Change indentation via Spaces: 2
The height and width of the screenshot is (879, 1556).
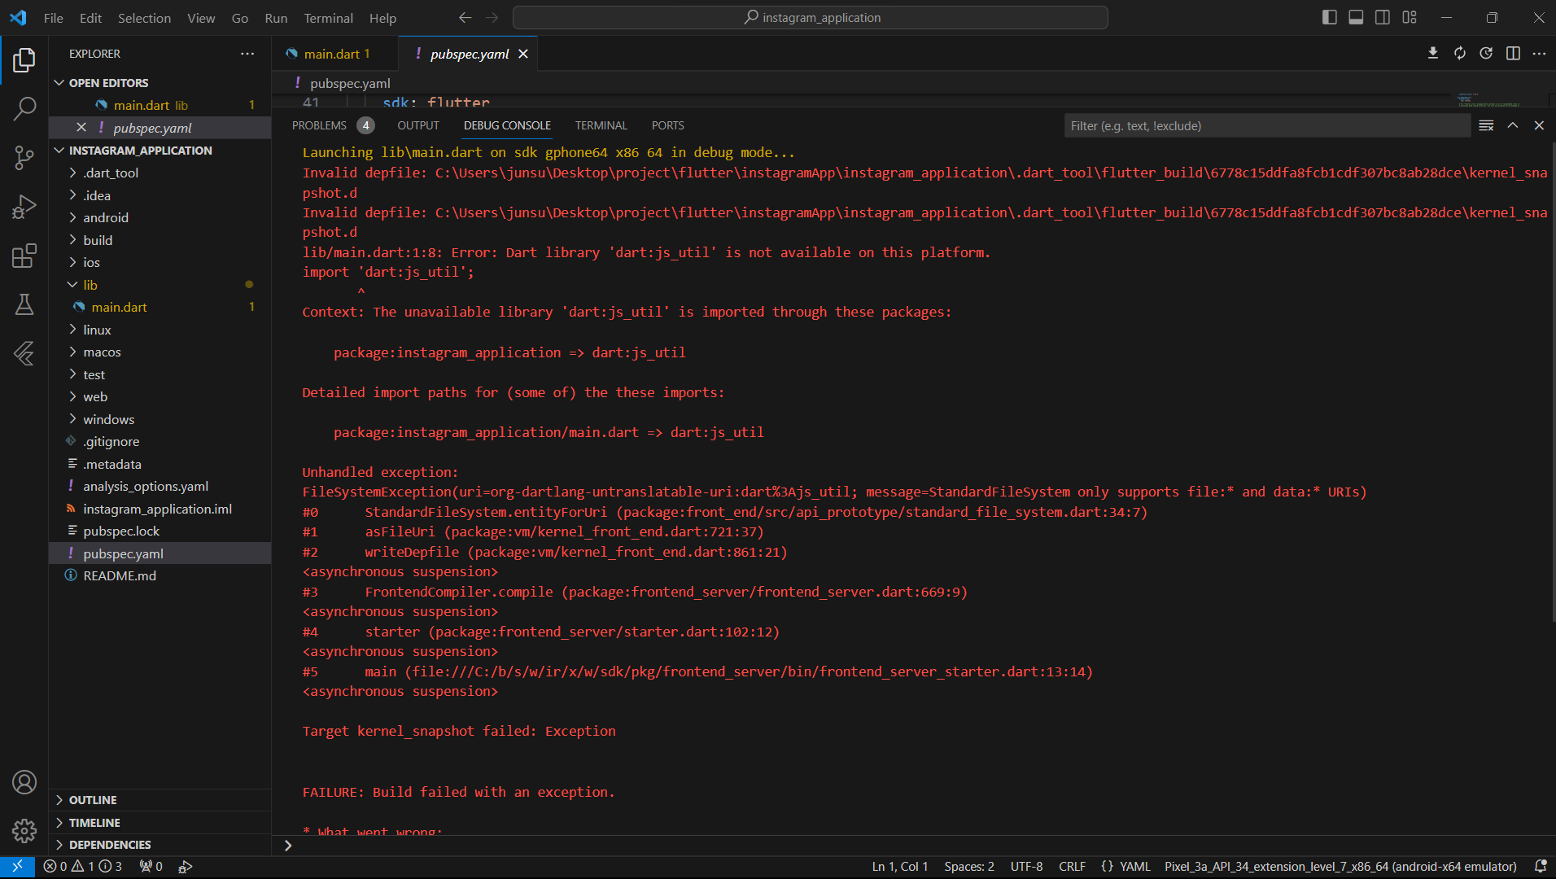coord(969,867)
